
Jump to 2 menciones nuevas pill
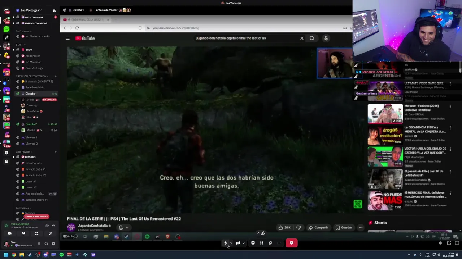pos(36,217)
